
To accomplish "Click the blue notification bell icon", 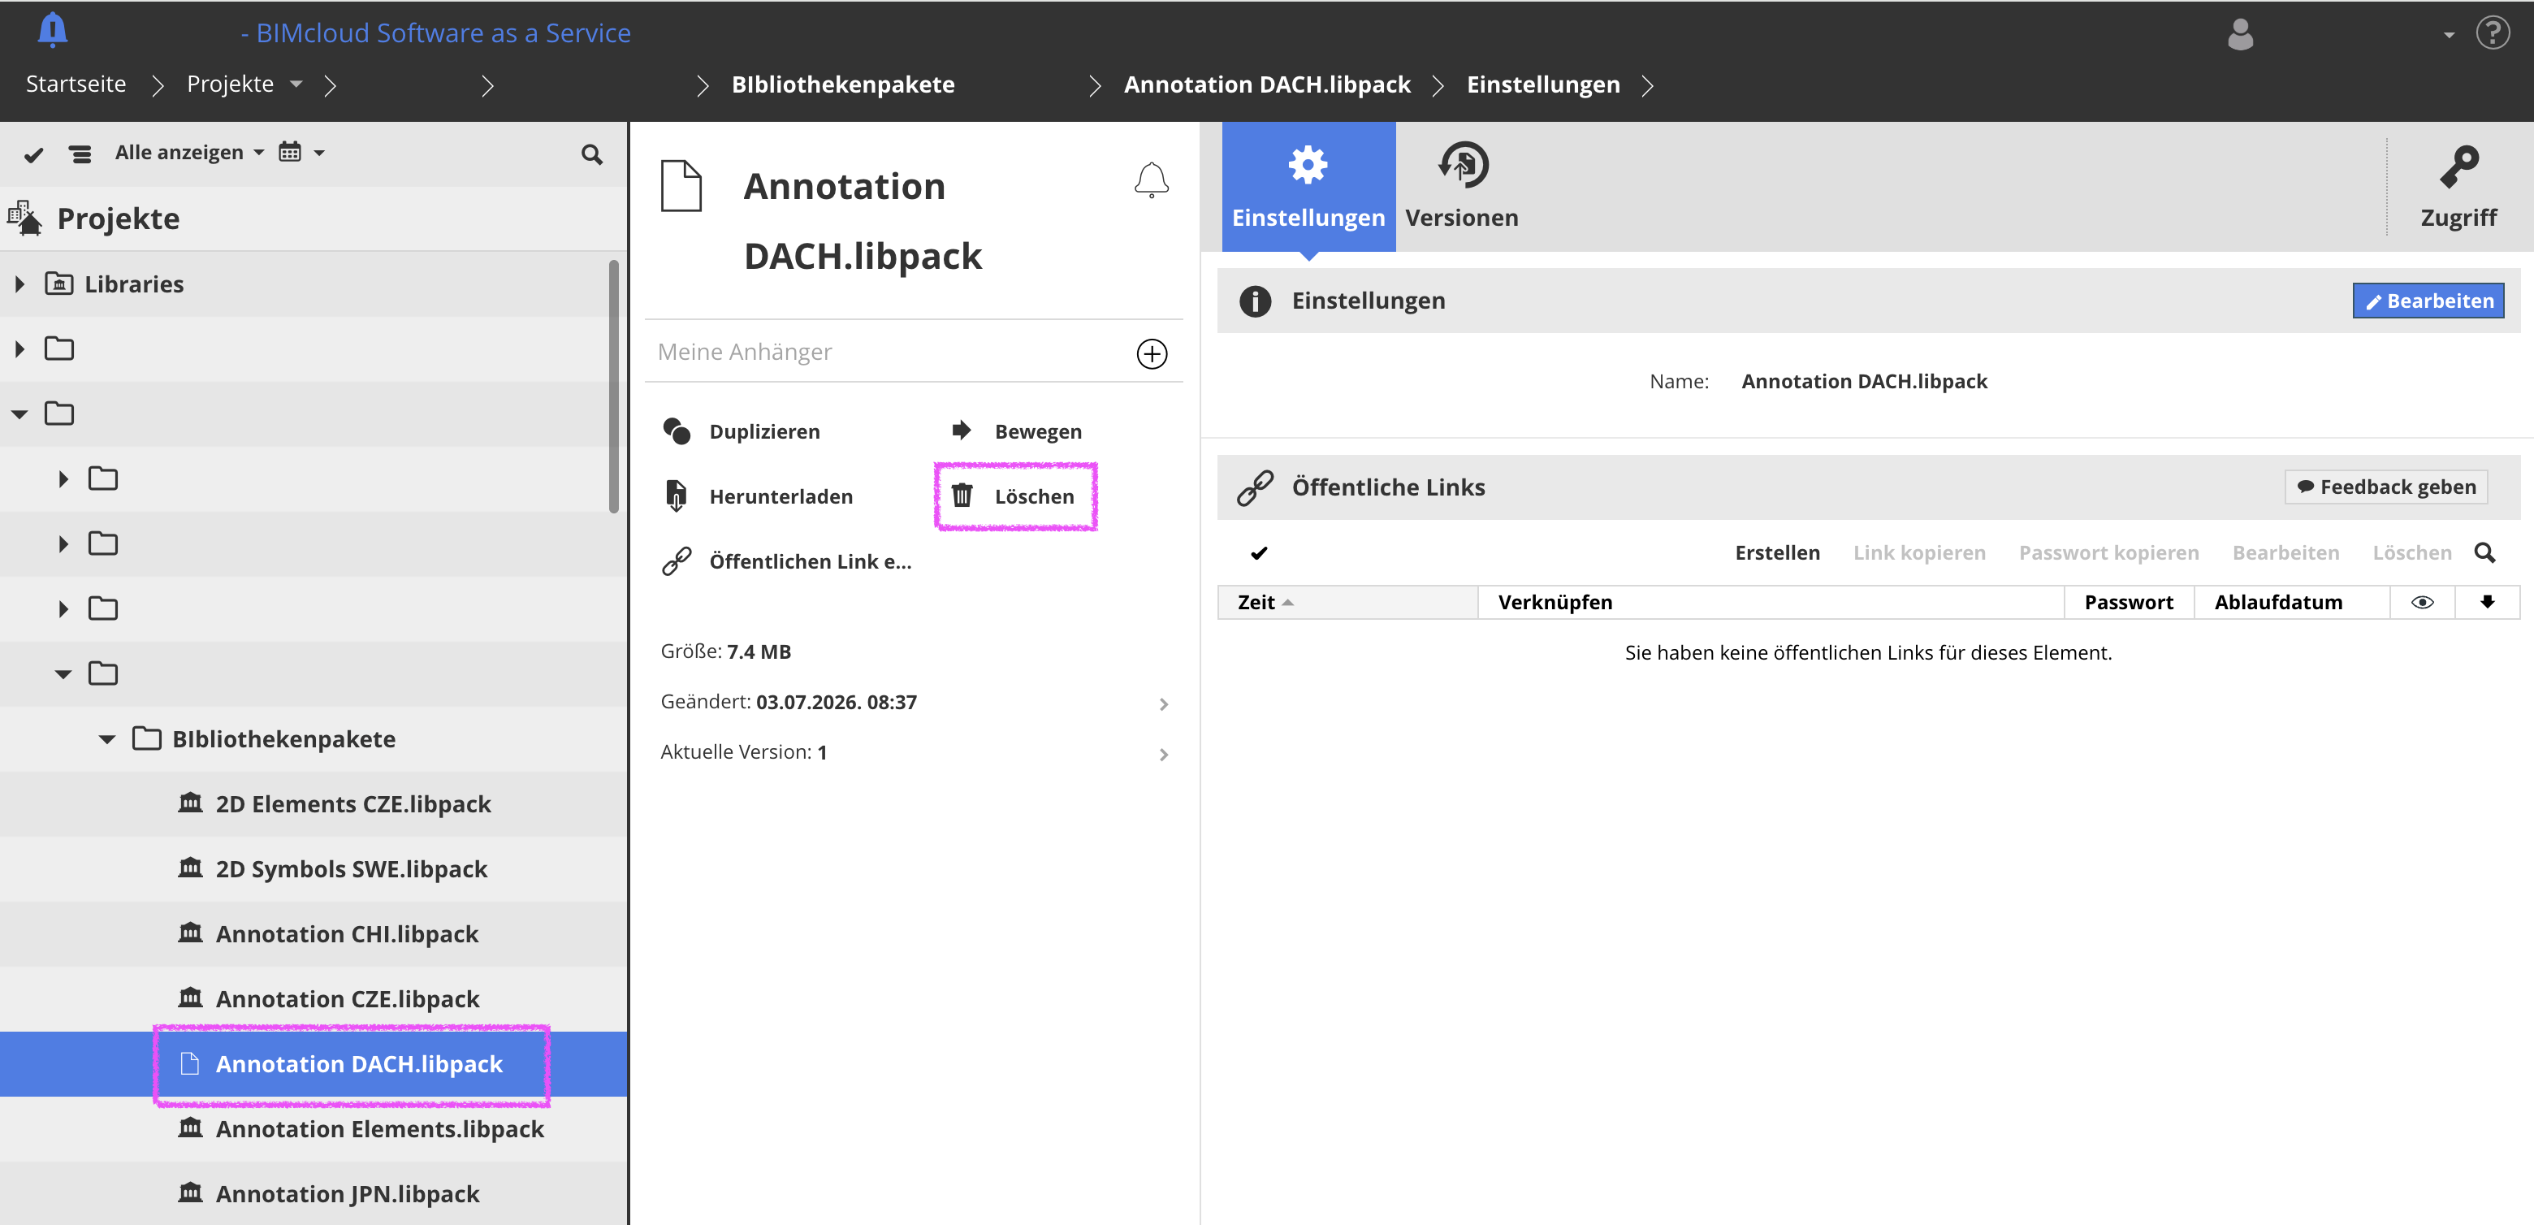I will tap(52, 31).
